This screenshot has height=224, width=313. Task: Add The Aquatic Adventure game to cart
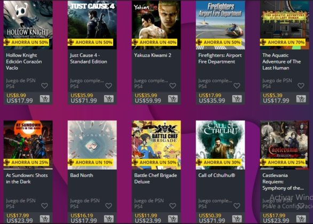[x=301, y=99]
